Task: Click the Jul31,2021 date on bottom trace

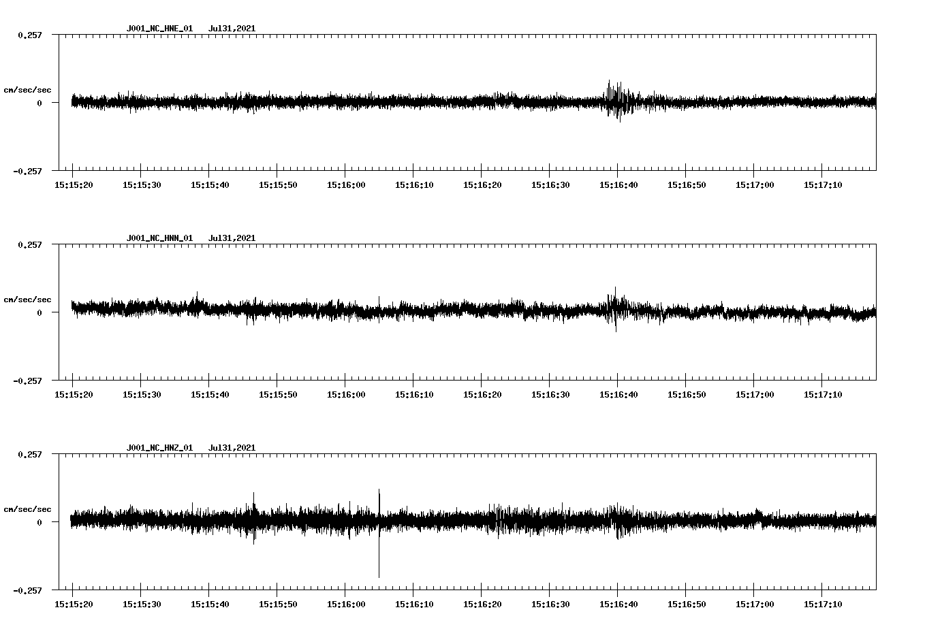Action: click(232, 447)
